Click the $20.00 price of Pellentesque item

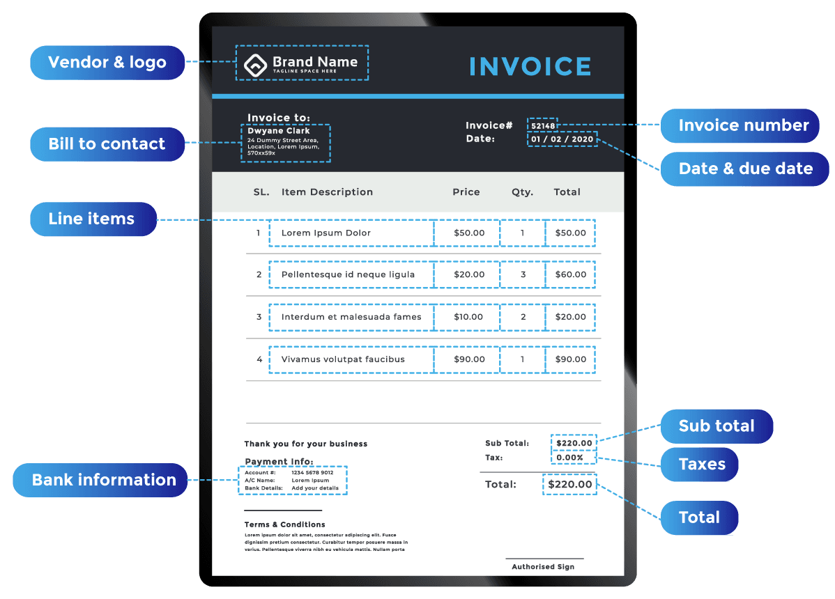point(468,274)
